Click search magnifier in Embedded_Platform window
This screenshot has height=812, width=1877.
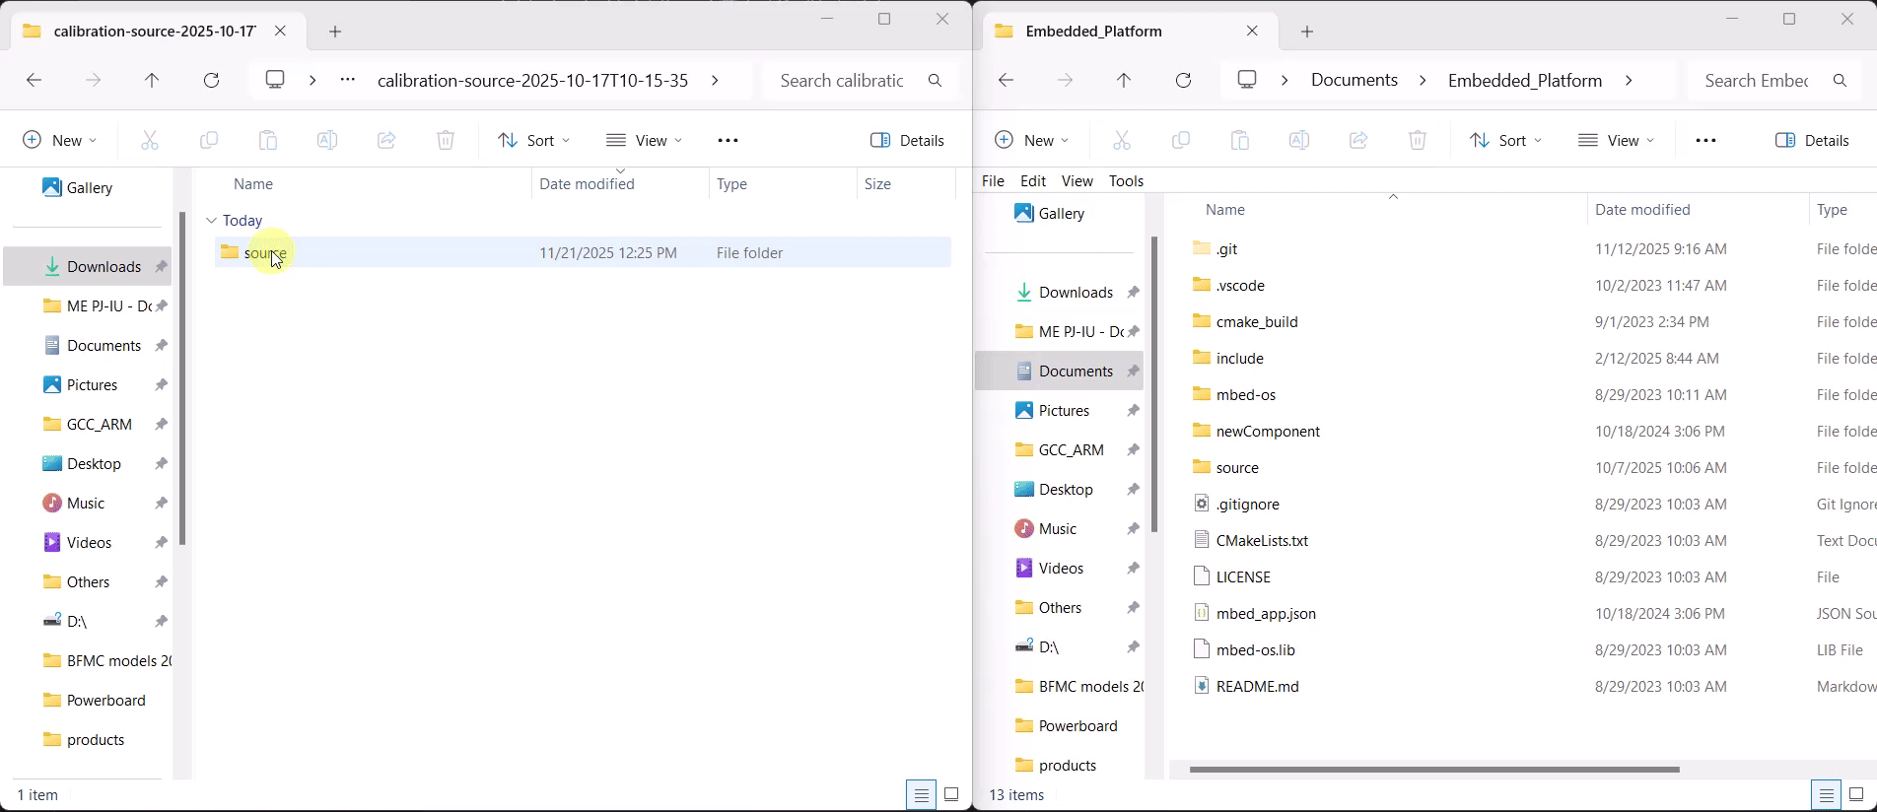click(x=1840, y=80)
